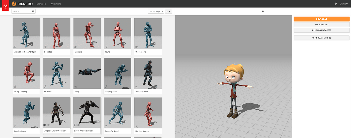This screenshot has height=138, width=351.
Task: Open the 96 Per page dropdown
Action: point(156,11)
